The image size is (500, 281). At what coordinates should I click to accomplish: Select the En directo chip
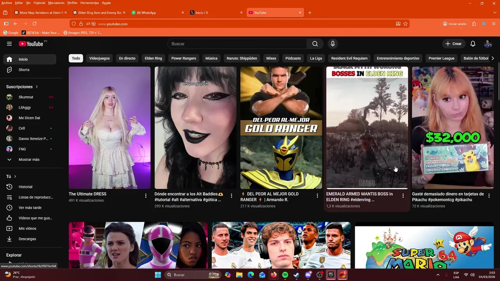127,58
